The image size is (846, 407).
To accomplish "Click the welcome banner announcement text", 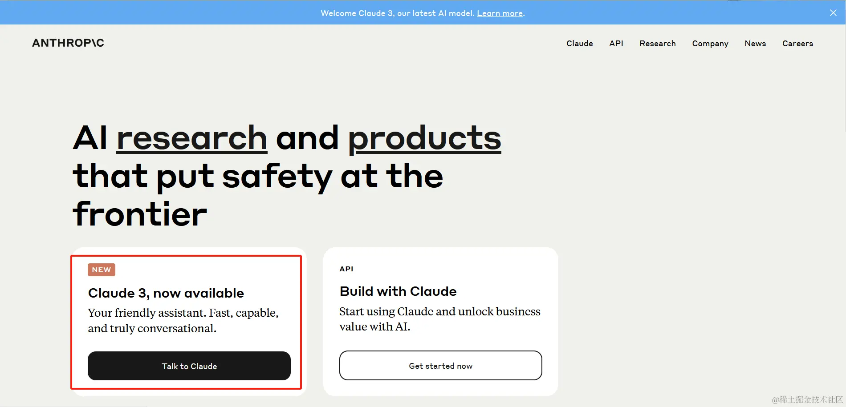I will (398, 13).
